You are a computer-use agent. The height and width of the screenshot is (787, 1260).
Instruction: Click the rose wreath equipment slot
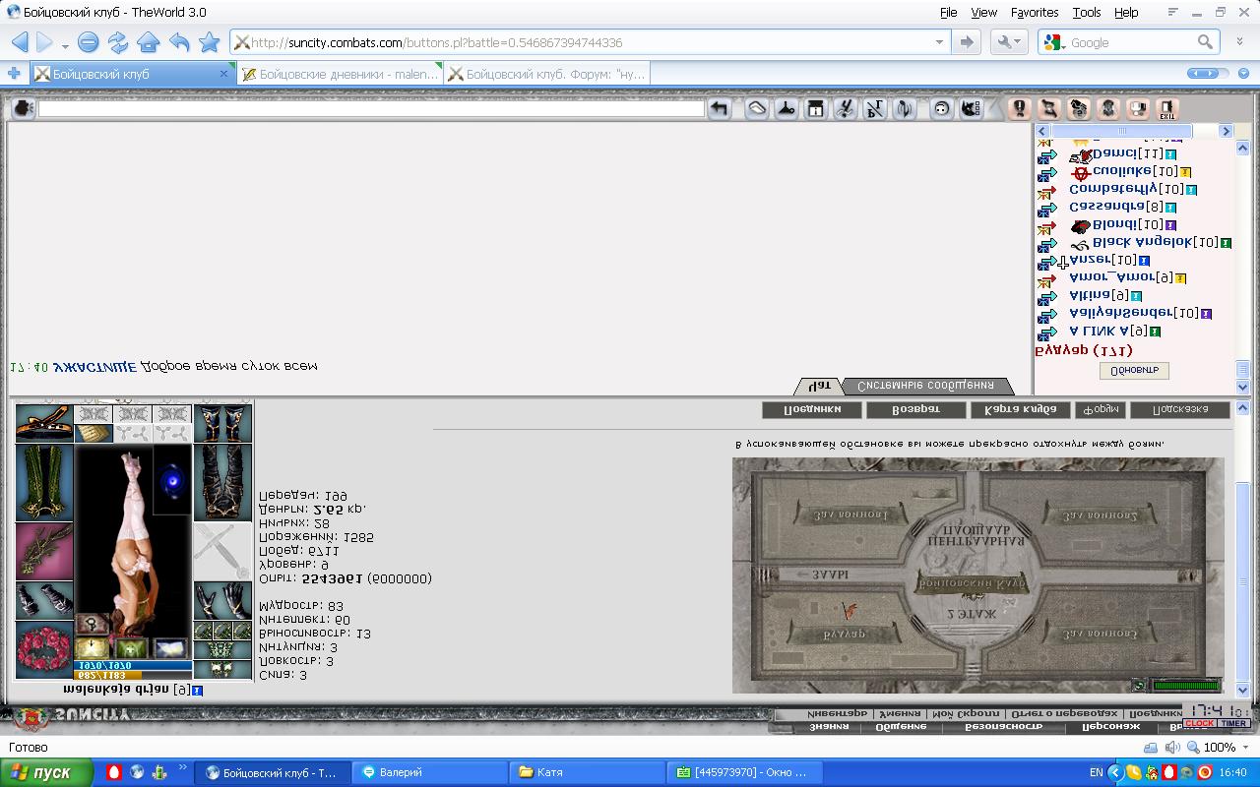tap(44, 649)
